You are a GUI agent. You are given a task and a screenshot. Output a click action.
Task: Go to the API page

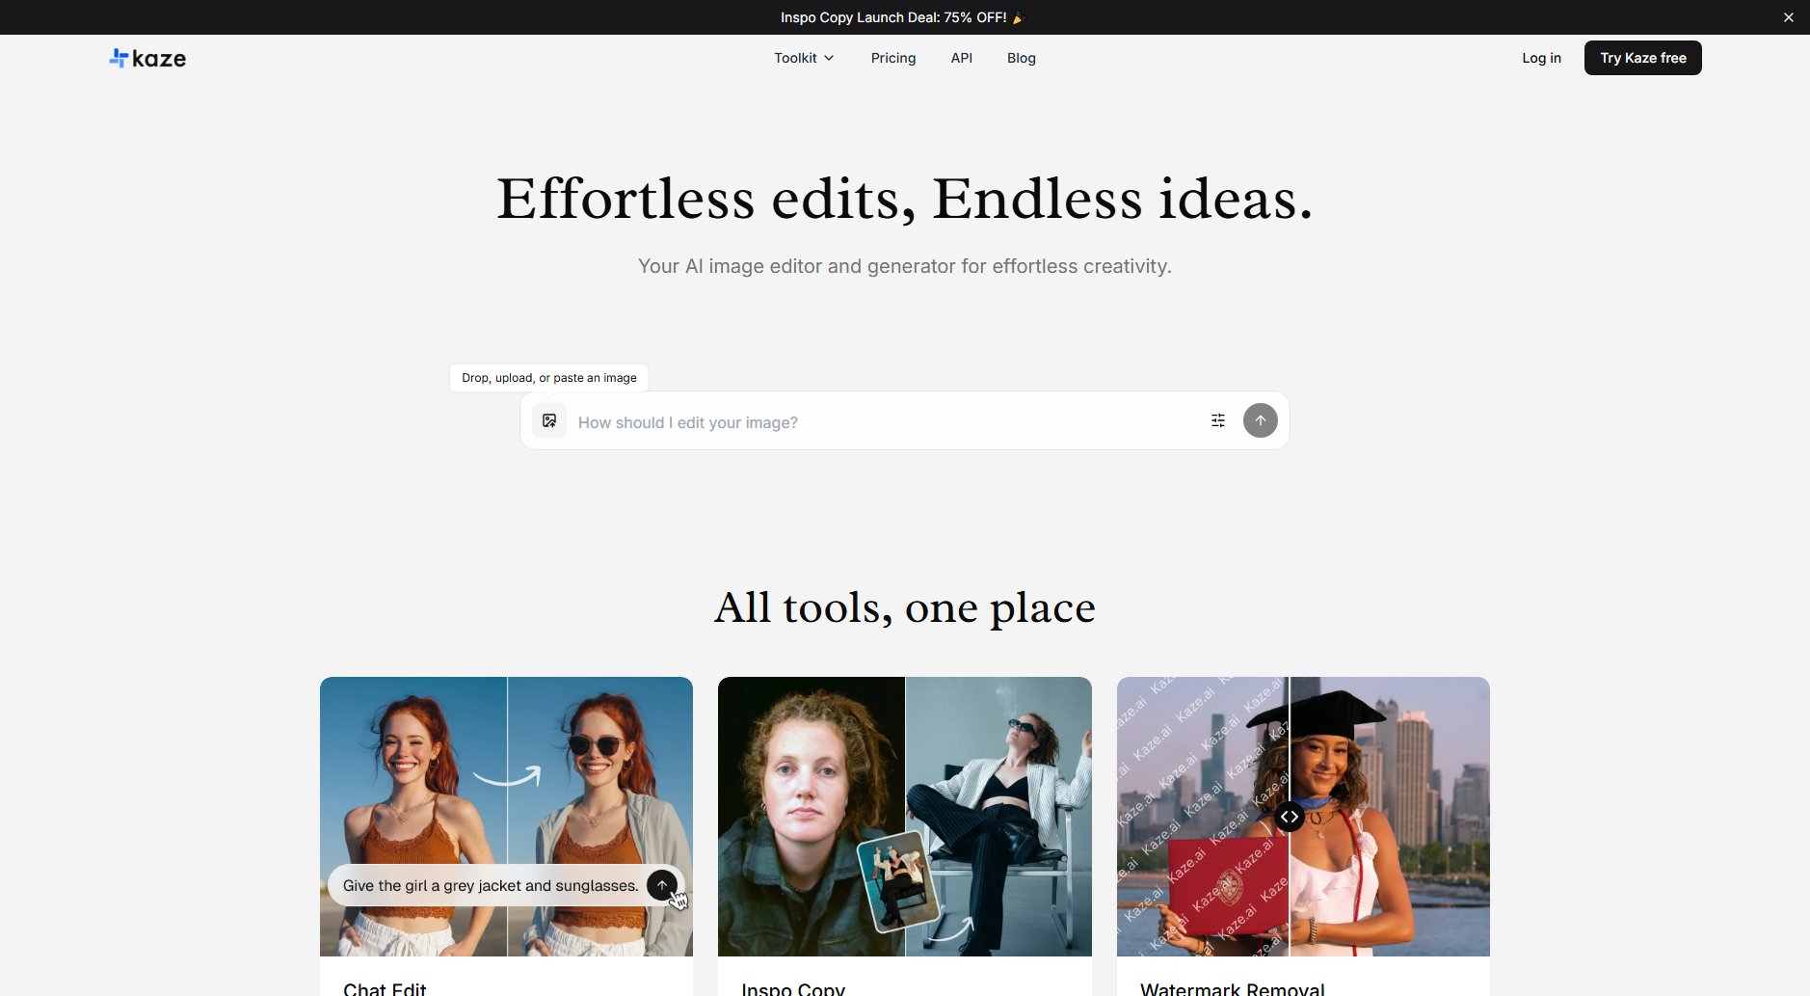[x=961, y=58]
